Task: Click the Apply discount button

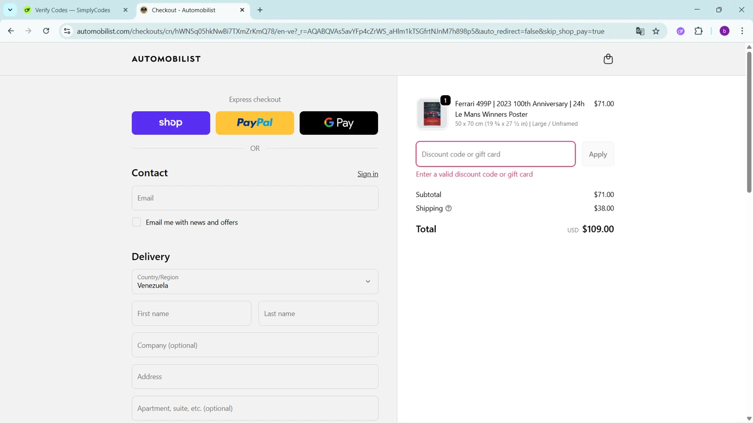Action: [x=598, y=154]
